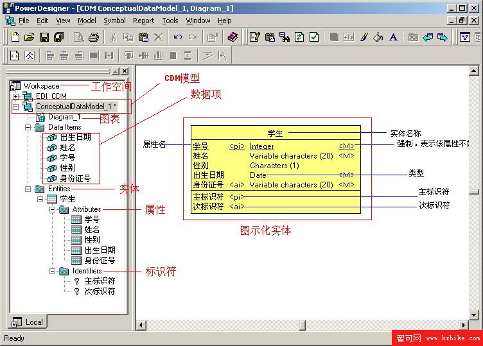Click the Undo arrow icon
This screenshot has height=346, width=483.
[178, 37]
